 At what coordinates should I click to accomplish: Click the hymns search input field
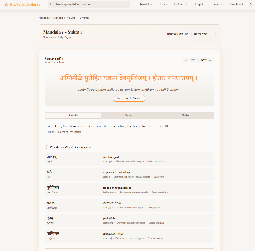point(88,4)
